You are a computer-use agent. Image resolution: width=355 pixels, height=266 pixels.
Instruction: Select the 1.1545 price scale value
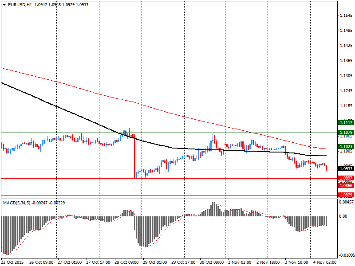347,16
